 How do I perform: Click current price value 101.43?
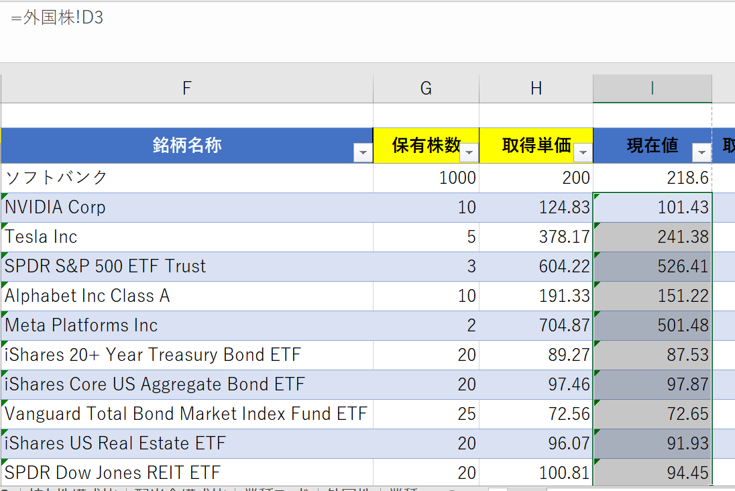click(653, 207)
